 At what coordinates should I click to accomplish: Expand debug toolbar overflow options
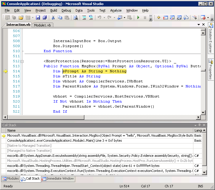point(212,18)
